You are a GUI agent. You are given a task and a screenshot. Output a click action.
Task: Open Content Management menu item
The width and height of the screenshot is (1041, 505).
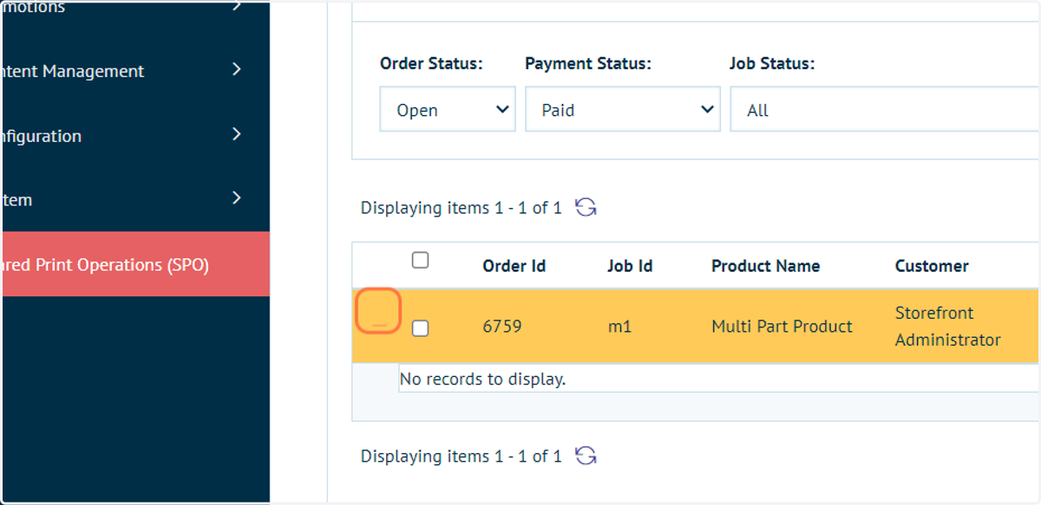135,71
